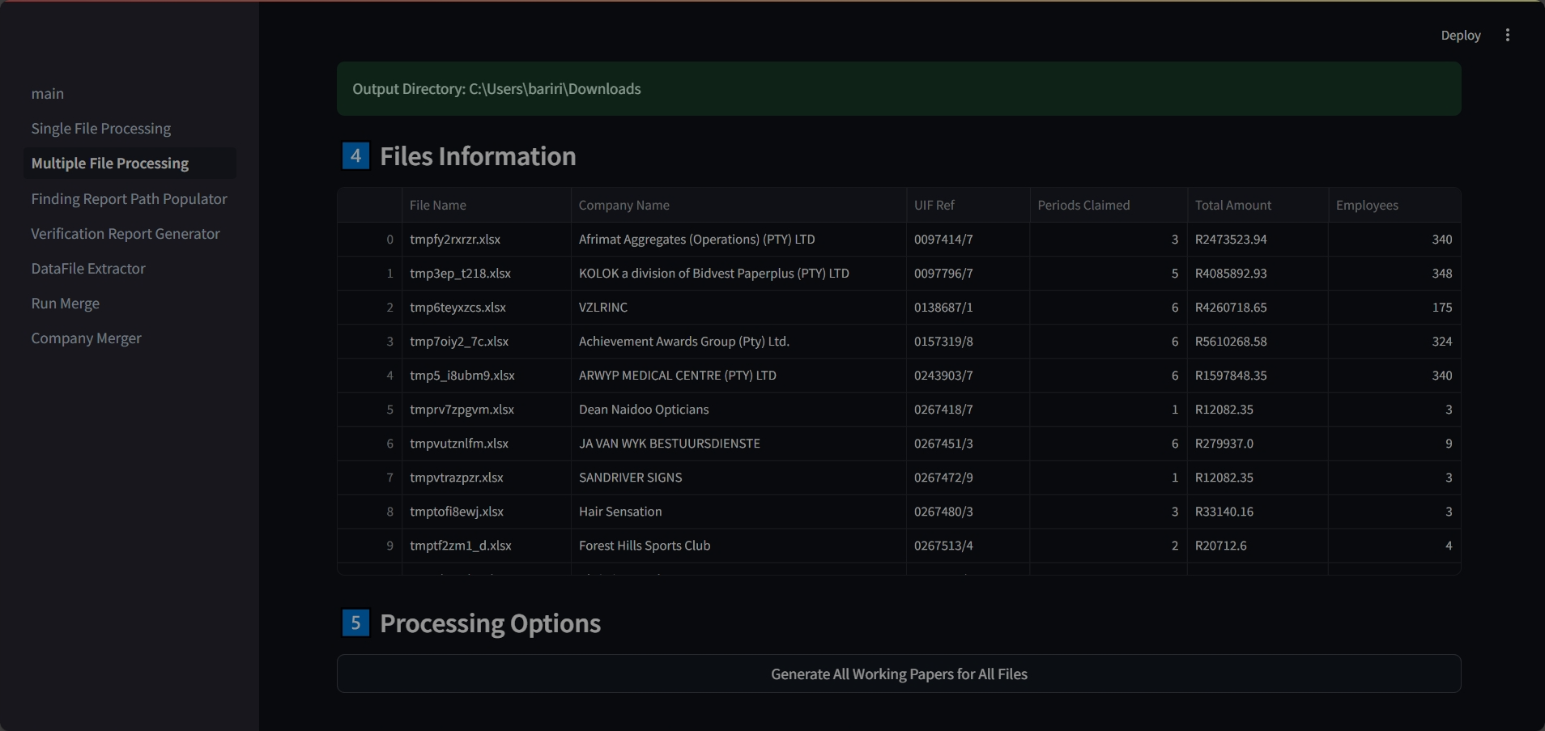Click total amount R20712.6 cell
Screen dimensions: 1545x731
coord(1258,546)
